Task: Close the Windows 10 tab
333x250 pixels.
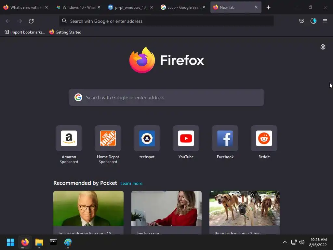Action: click(99, 7)
